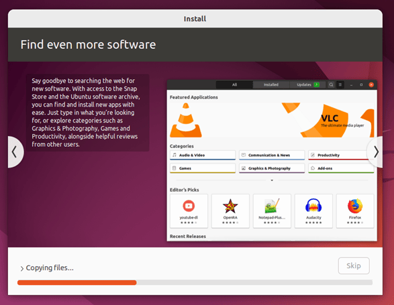The height and width of the screenshot is (305, 394).
Task: Switch to the Updates tab
Action: pyautogui.click(x=307, y=85)
